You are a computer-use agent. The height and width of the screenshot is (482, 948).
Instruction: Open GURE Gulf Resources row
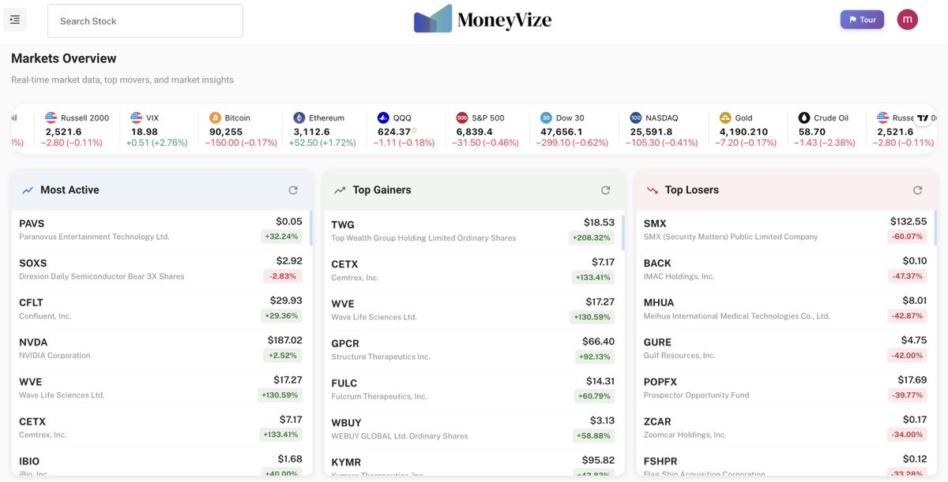pyautogui.click(x=785, y=348)
